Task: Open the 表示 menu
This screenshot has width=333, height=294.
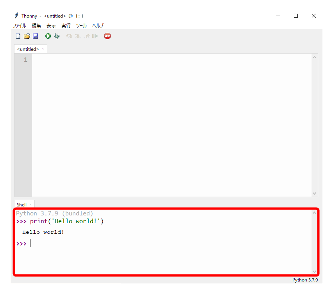Action: coord(51,25)
